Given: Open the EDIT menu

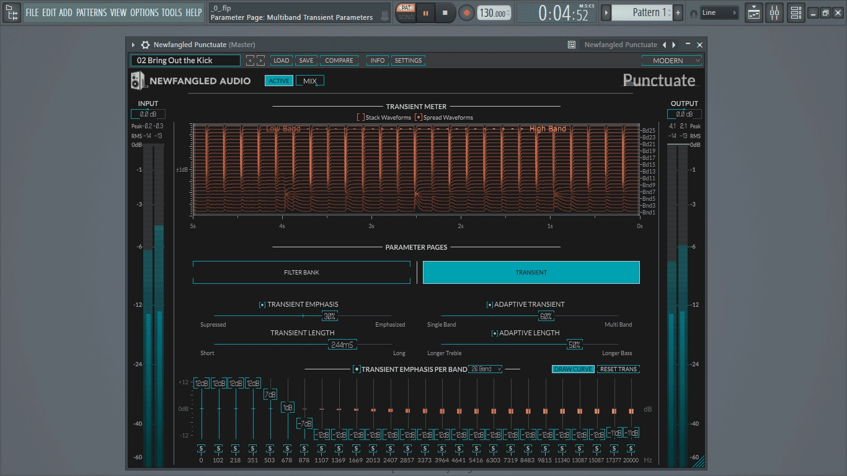Looking at the screenshot, I should [49, 12].
